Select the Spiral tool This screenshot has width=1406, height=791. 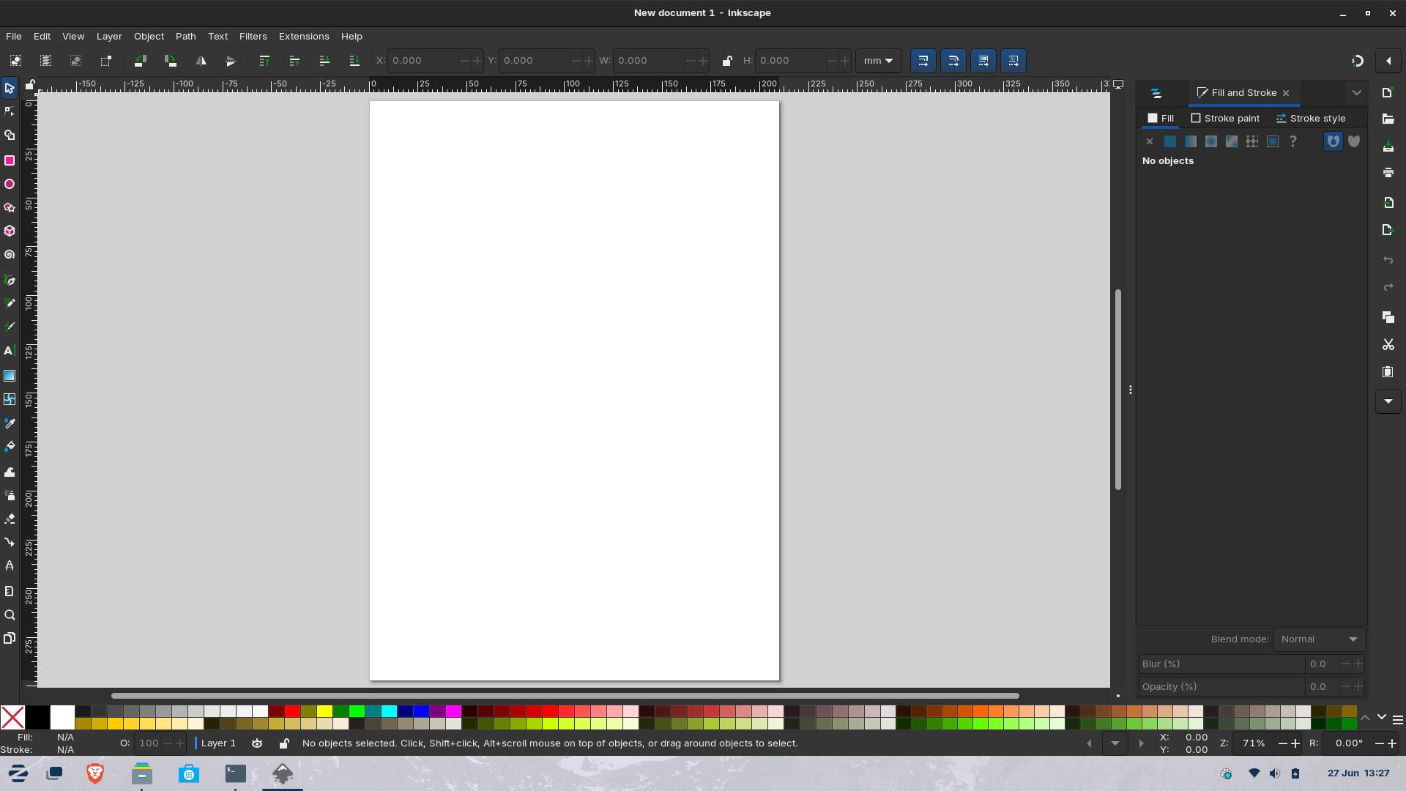(x=10, y=255)
